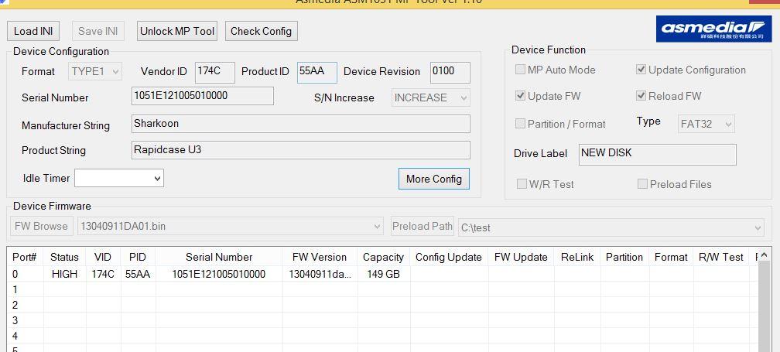780x352 pixels.
Task: Click the table's vertical scrollbar up arrow
Action: (764, 255)
